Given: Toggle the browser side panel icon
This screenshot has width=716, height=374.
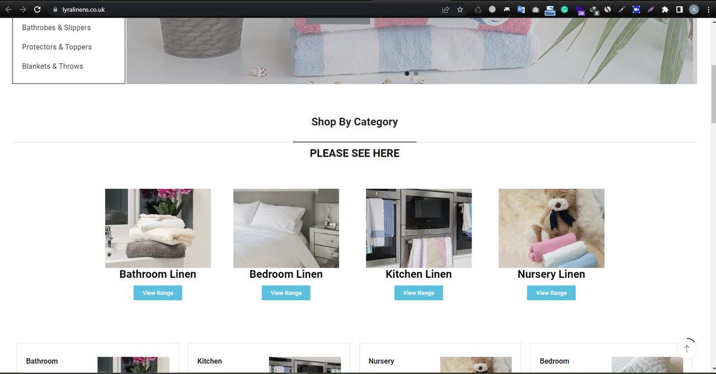Looking at the screenshot, I should tap(679, 10).
